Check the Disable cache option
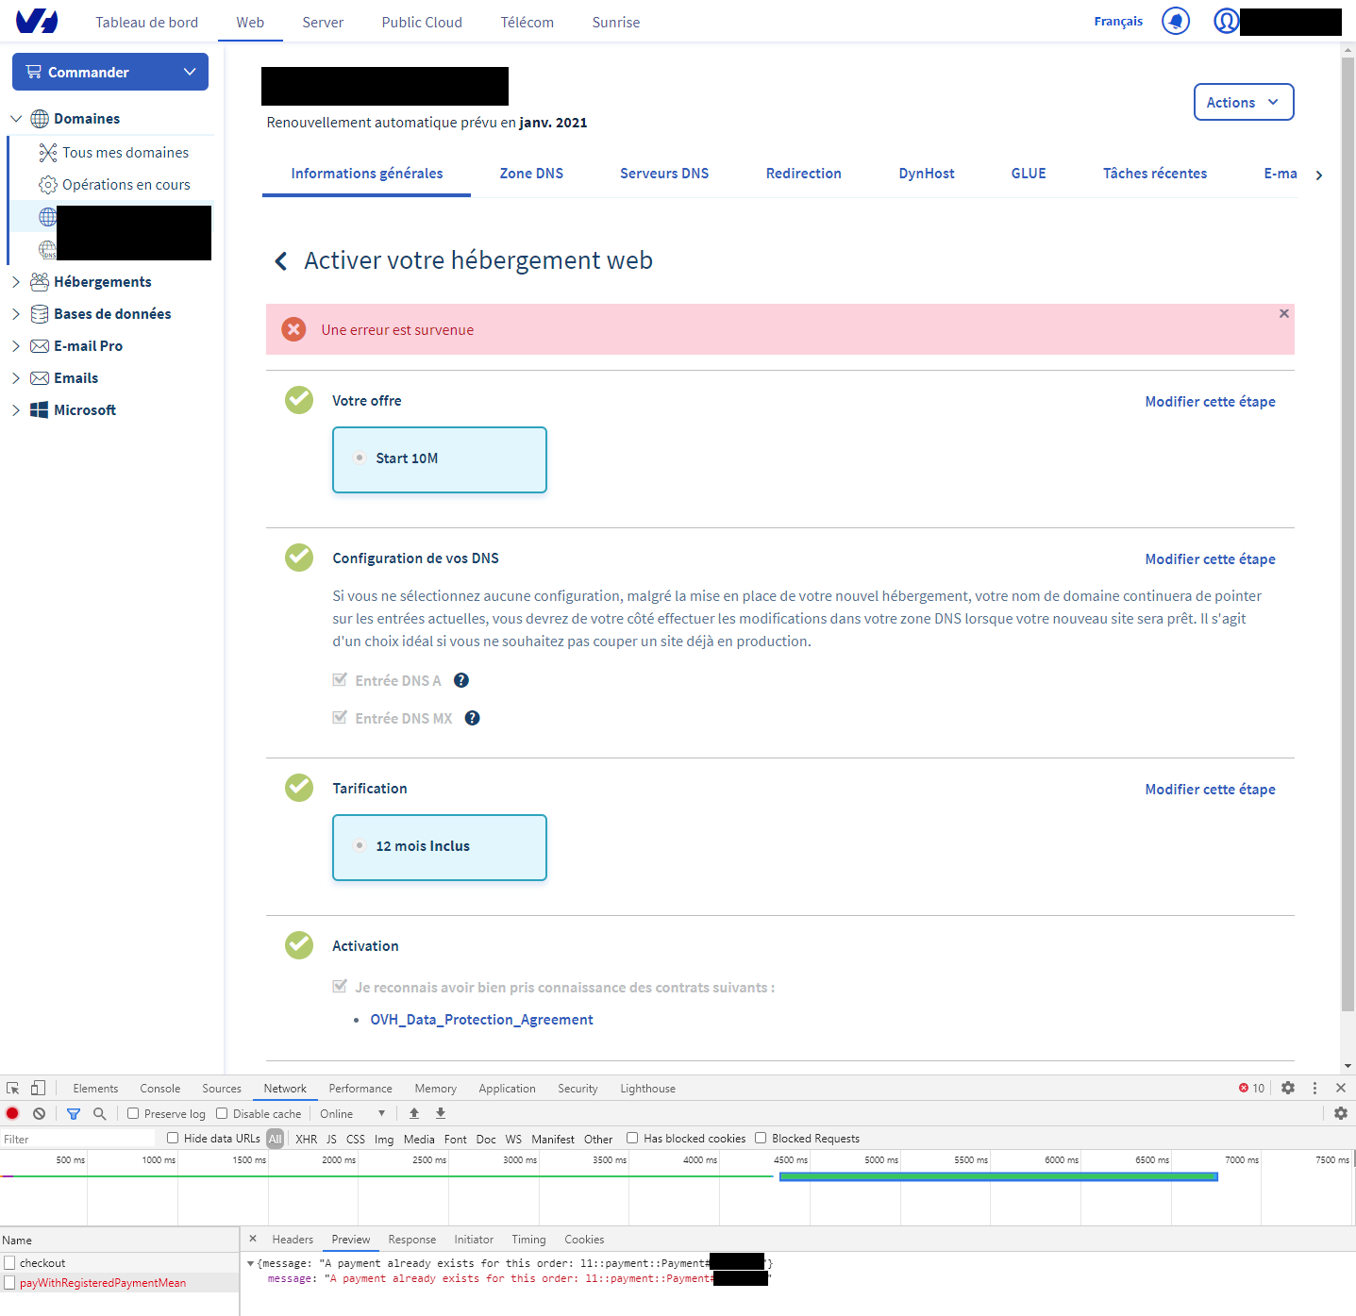The width and height of the screenshot is (1356, 1316). (x=222, y=1113)
